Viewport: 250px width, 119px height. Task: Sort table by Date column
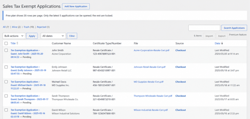tap(217, 43)
